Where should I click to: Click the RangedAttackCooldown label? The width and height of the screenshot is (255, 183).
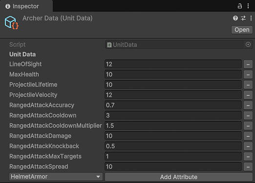coord(43,115)
